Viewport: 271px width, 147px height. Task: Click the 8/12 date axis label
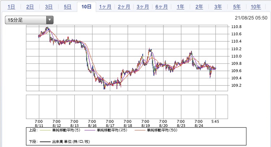[57, 126]
